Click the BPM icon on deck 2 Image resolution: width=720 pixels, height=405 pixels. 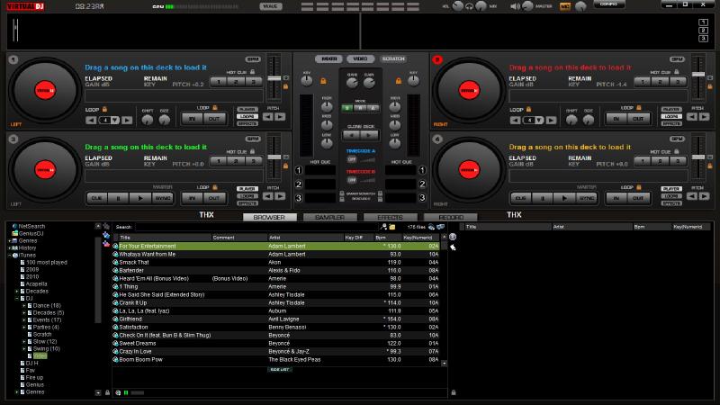pyautogui.click(x=676, y=59)
